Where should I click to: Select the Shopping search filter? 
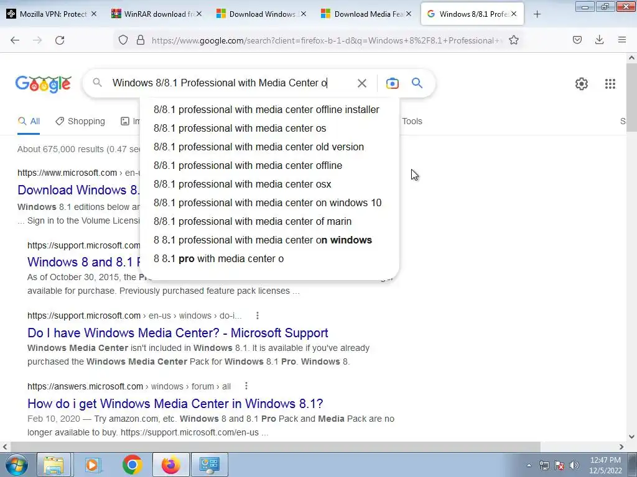[80, 121]
